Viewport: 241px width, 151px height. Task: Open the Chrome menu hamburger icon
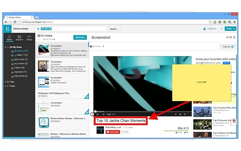click(235, 22)
